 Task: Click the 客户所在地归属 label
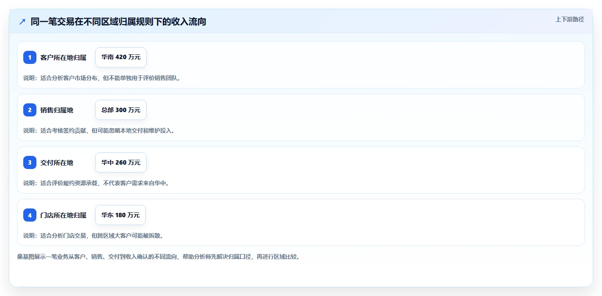click(63, 57)
